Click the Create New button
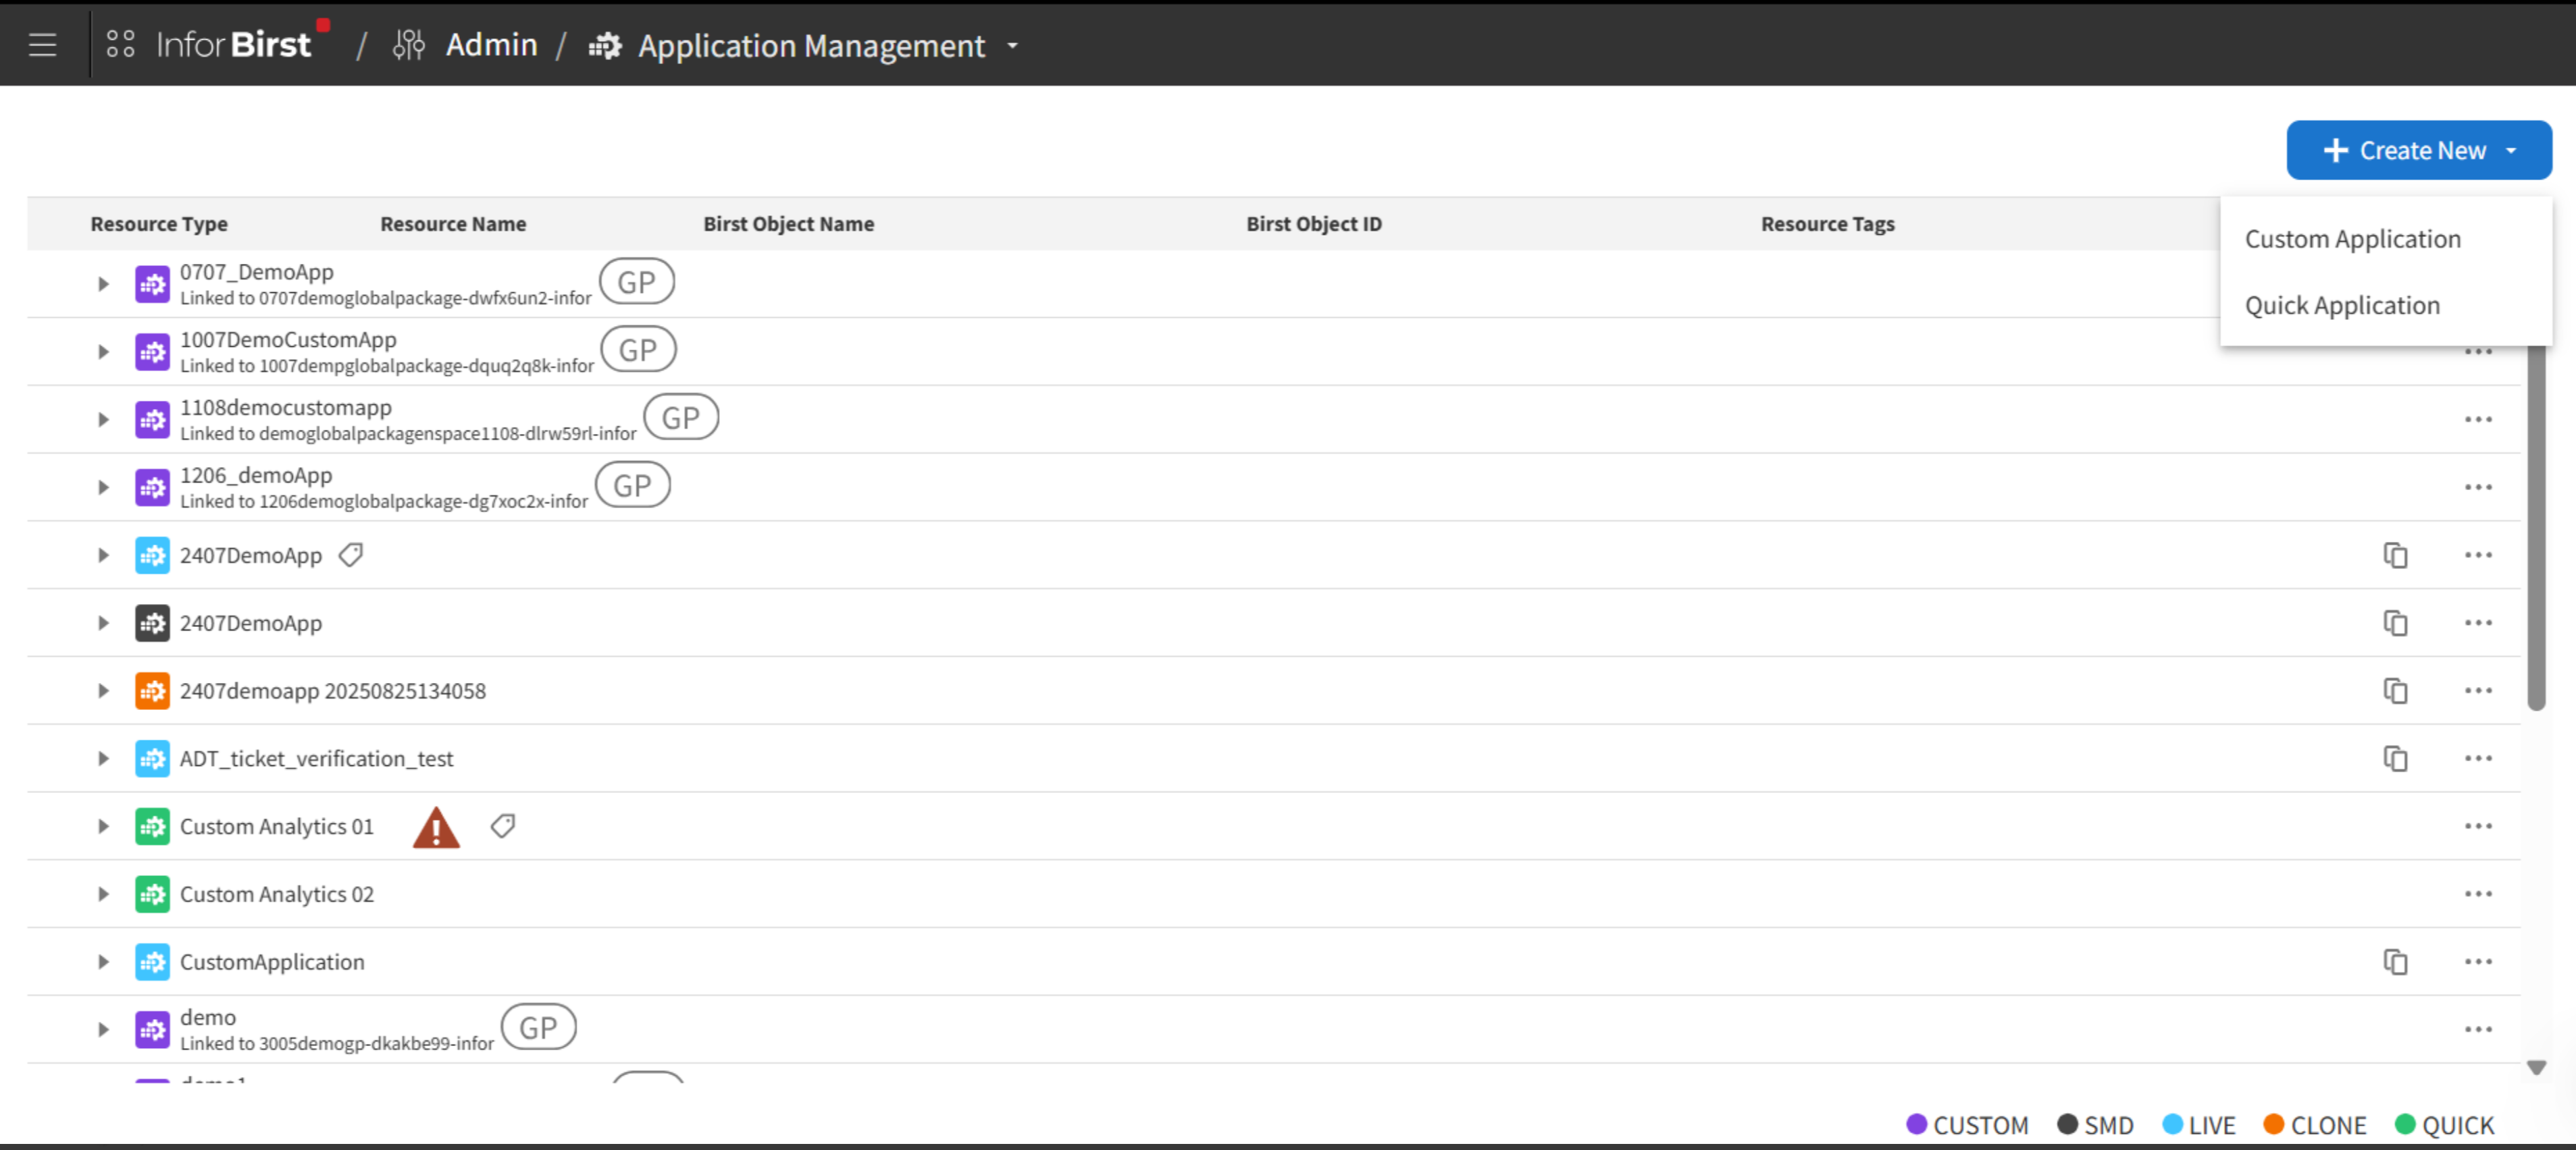This screenshot has height=1150, width=2576. [2419, 150]
